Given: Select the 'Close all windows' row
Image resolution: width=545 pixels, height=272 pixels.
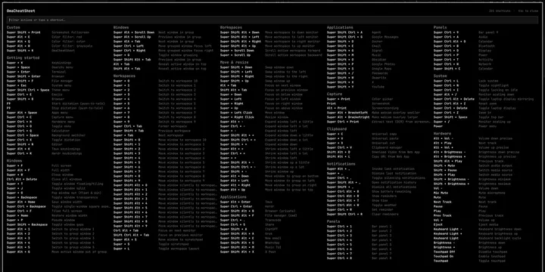Looking at the screenshot, I should pyautogui.click(x=58, y=179).
